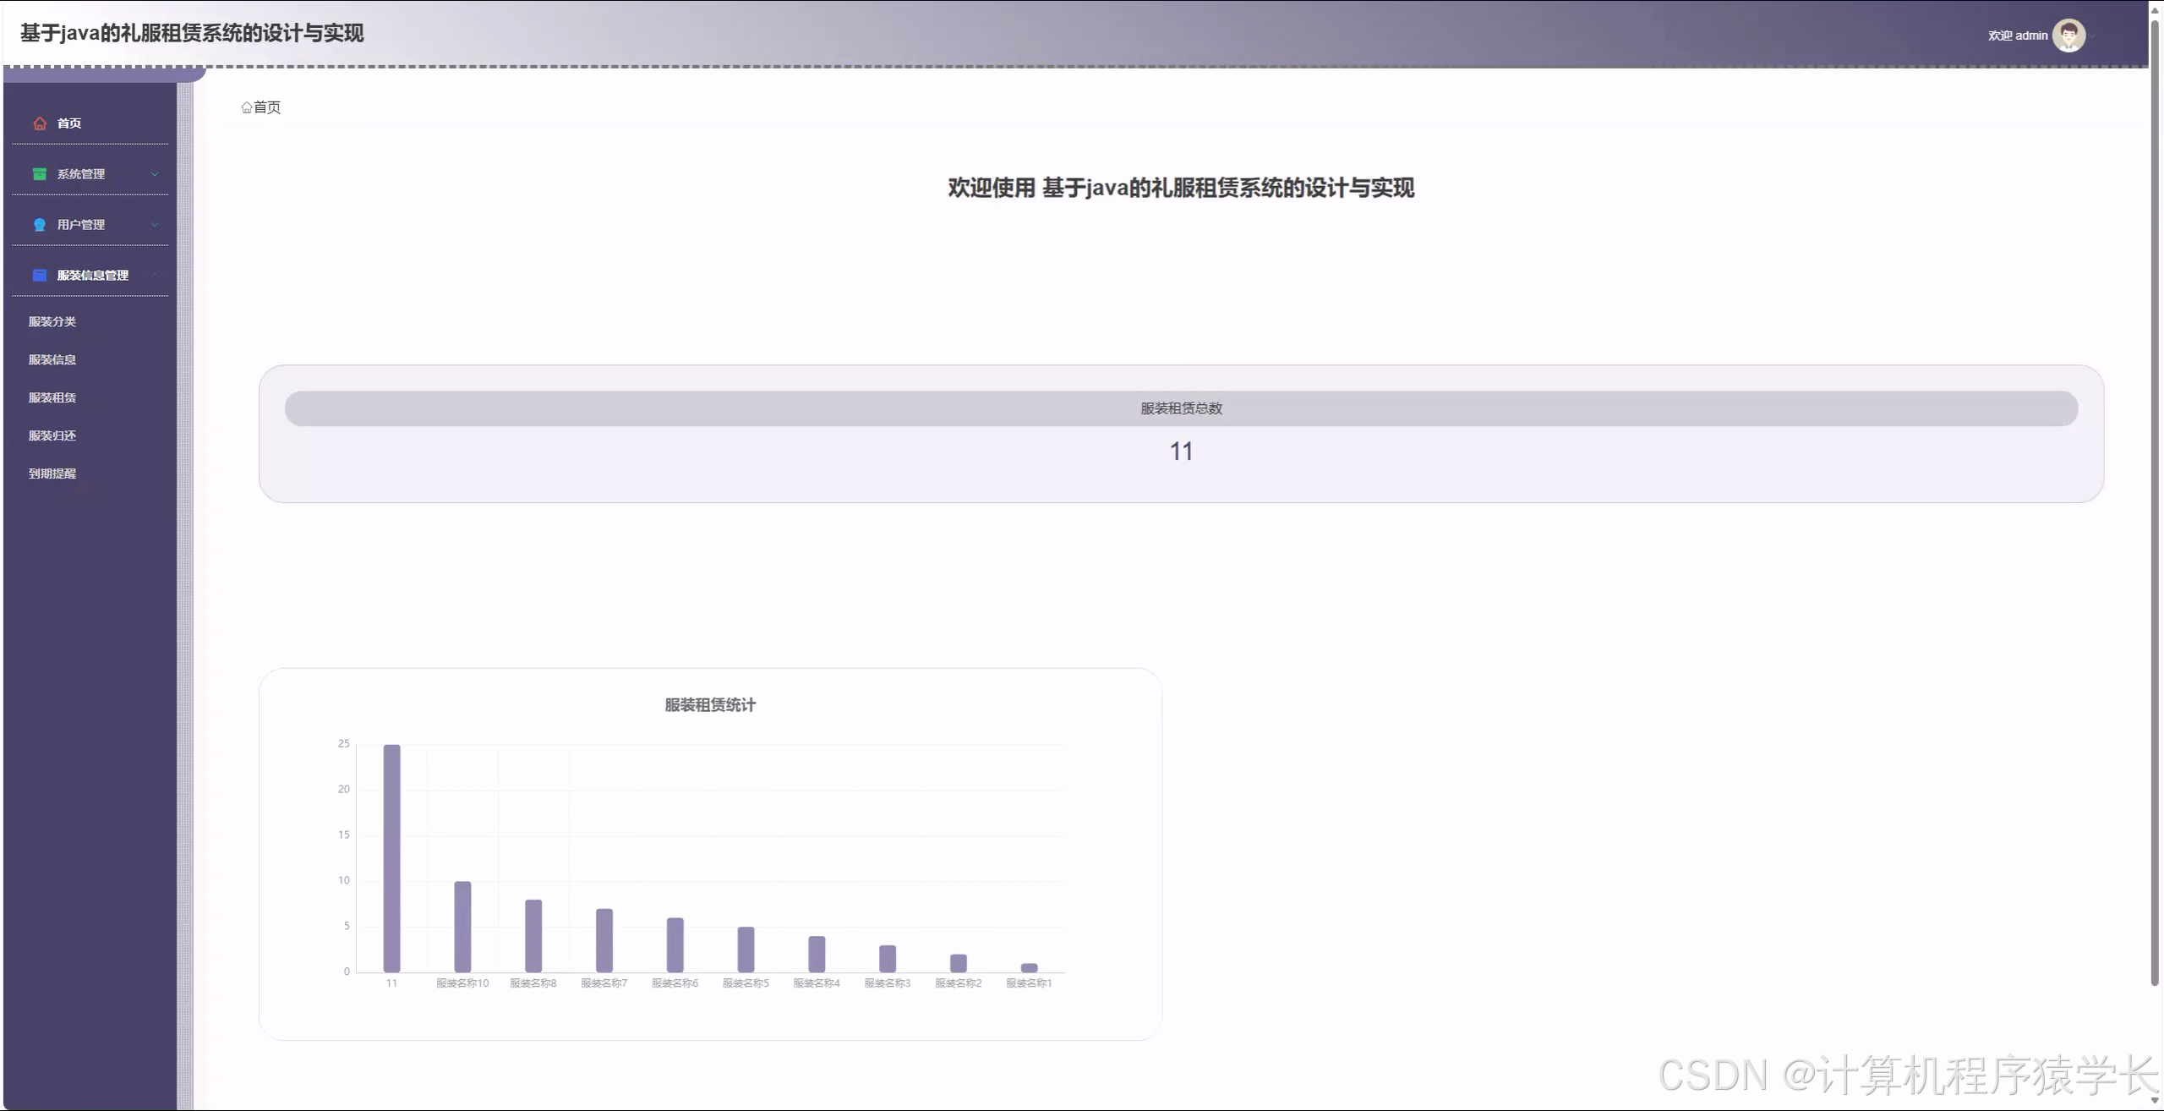Click the 服装租赁总数 progress-style header bar
The height and width of the screenshot is (1111, 2164).
point(1181,408)
